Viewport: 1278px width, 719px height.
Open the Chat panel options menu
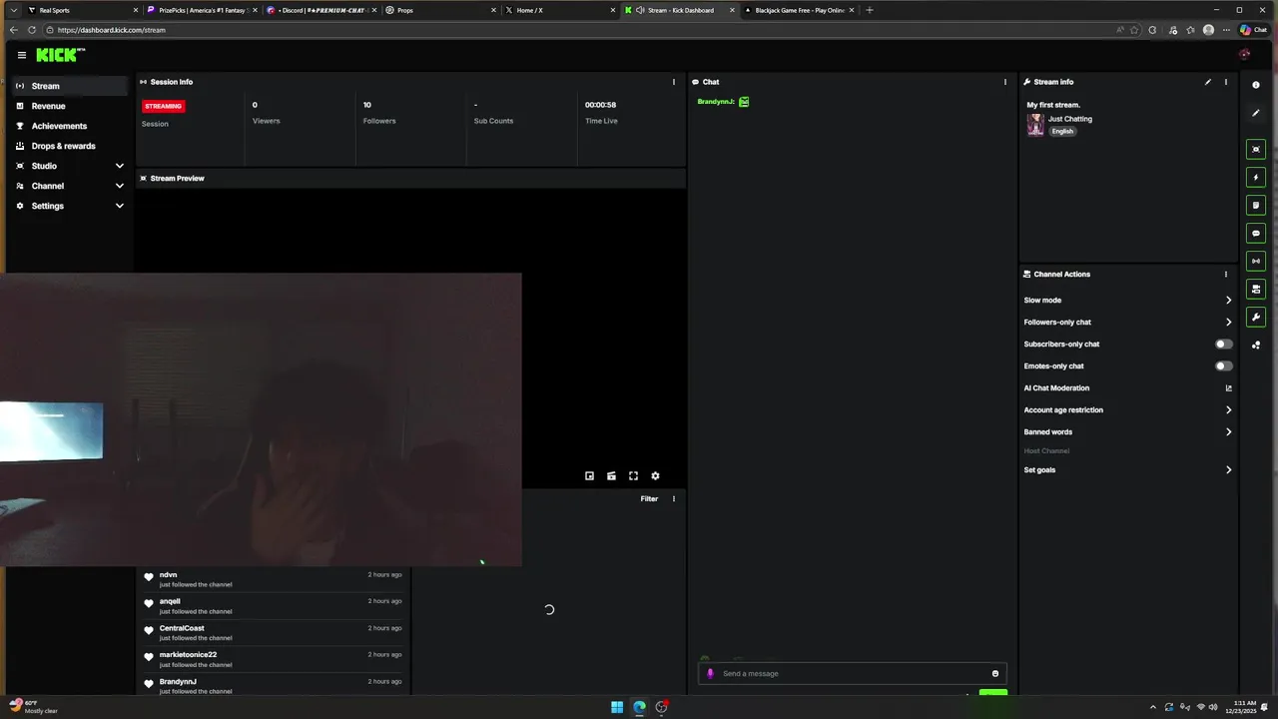coord(1004,82)
